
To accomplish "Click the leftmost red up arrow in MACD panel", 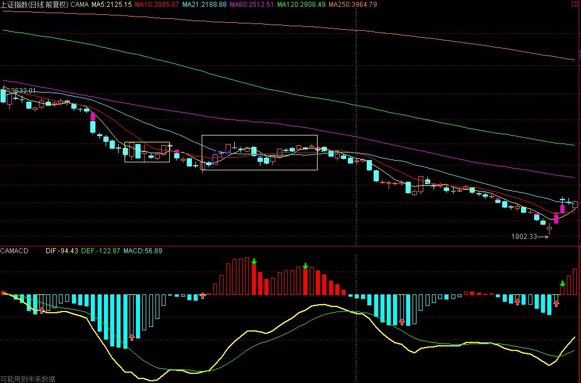I will tap(41, 310).
